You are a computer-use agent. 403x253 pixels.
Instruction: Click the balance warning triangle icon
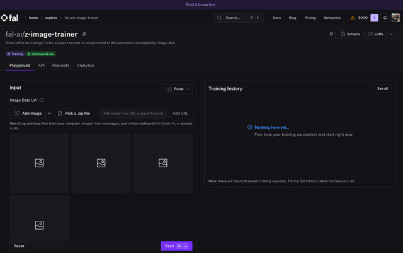pos(353,18)
